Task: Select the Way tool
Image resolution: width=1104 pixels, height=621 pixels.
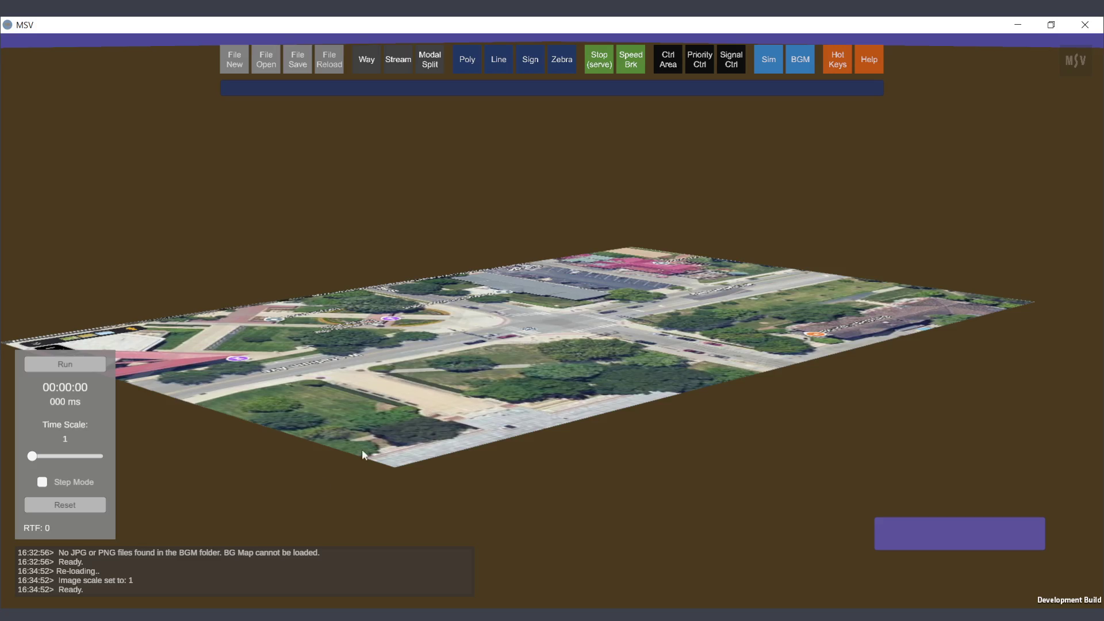Action: point(366,59)
